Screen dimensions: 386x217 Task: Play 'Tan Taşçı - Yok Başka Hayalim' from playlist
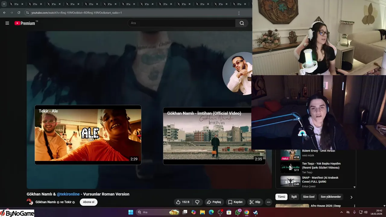click(x=315, y=168)
